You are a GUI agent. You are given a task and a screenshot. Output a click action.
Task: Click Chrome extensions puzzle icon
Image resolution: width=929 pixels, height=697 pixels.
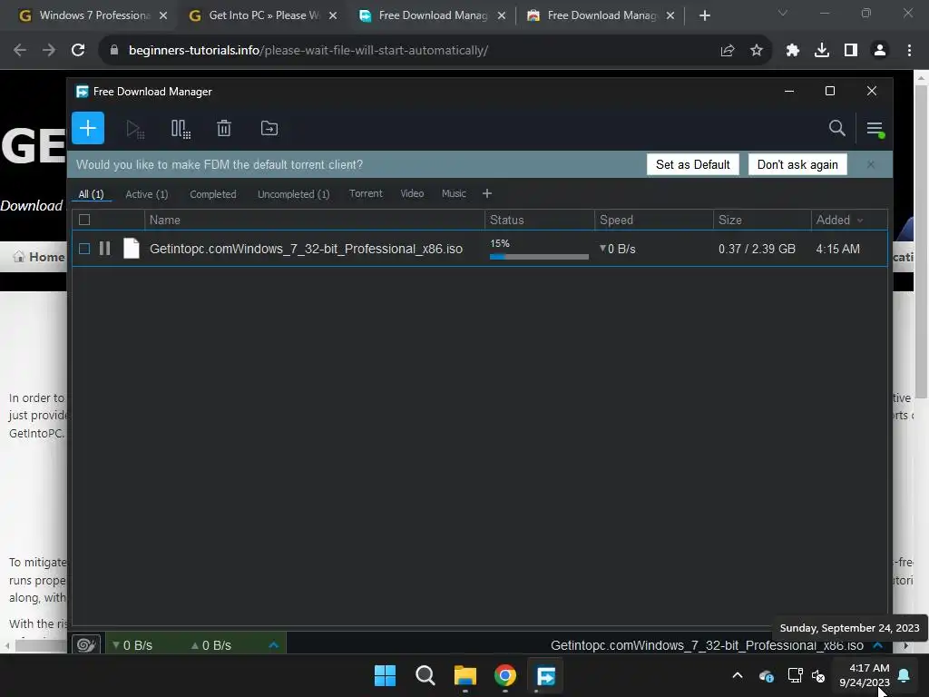point(792,51)
